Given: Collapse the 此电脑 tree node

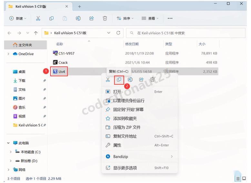Looking at the screenshot, I should (8, 143).
